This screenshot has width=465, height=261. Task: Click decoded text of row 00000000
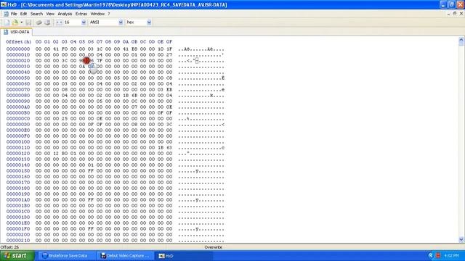pos(201,49)
